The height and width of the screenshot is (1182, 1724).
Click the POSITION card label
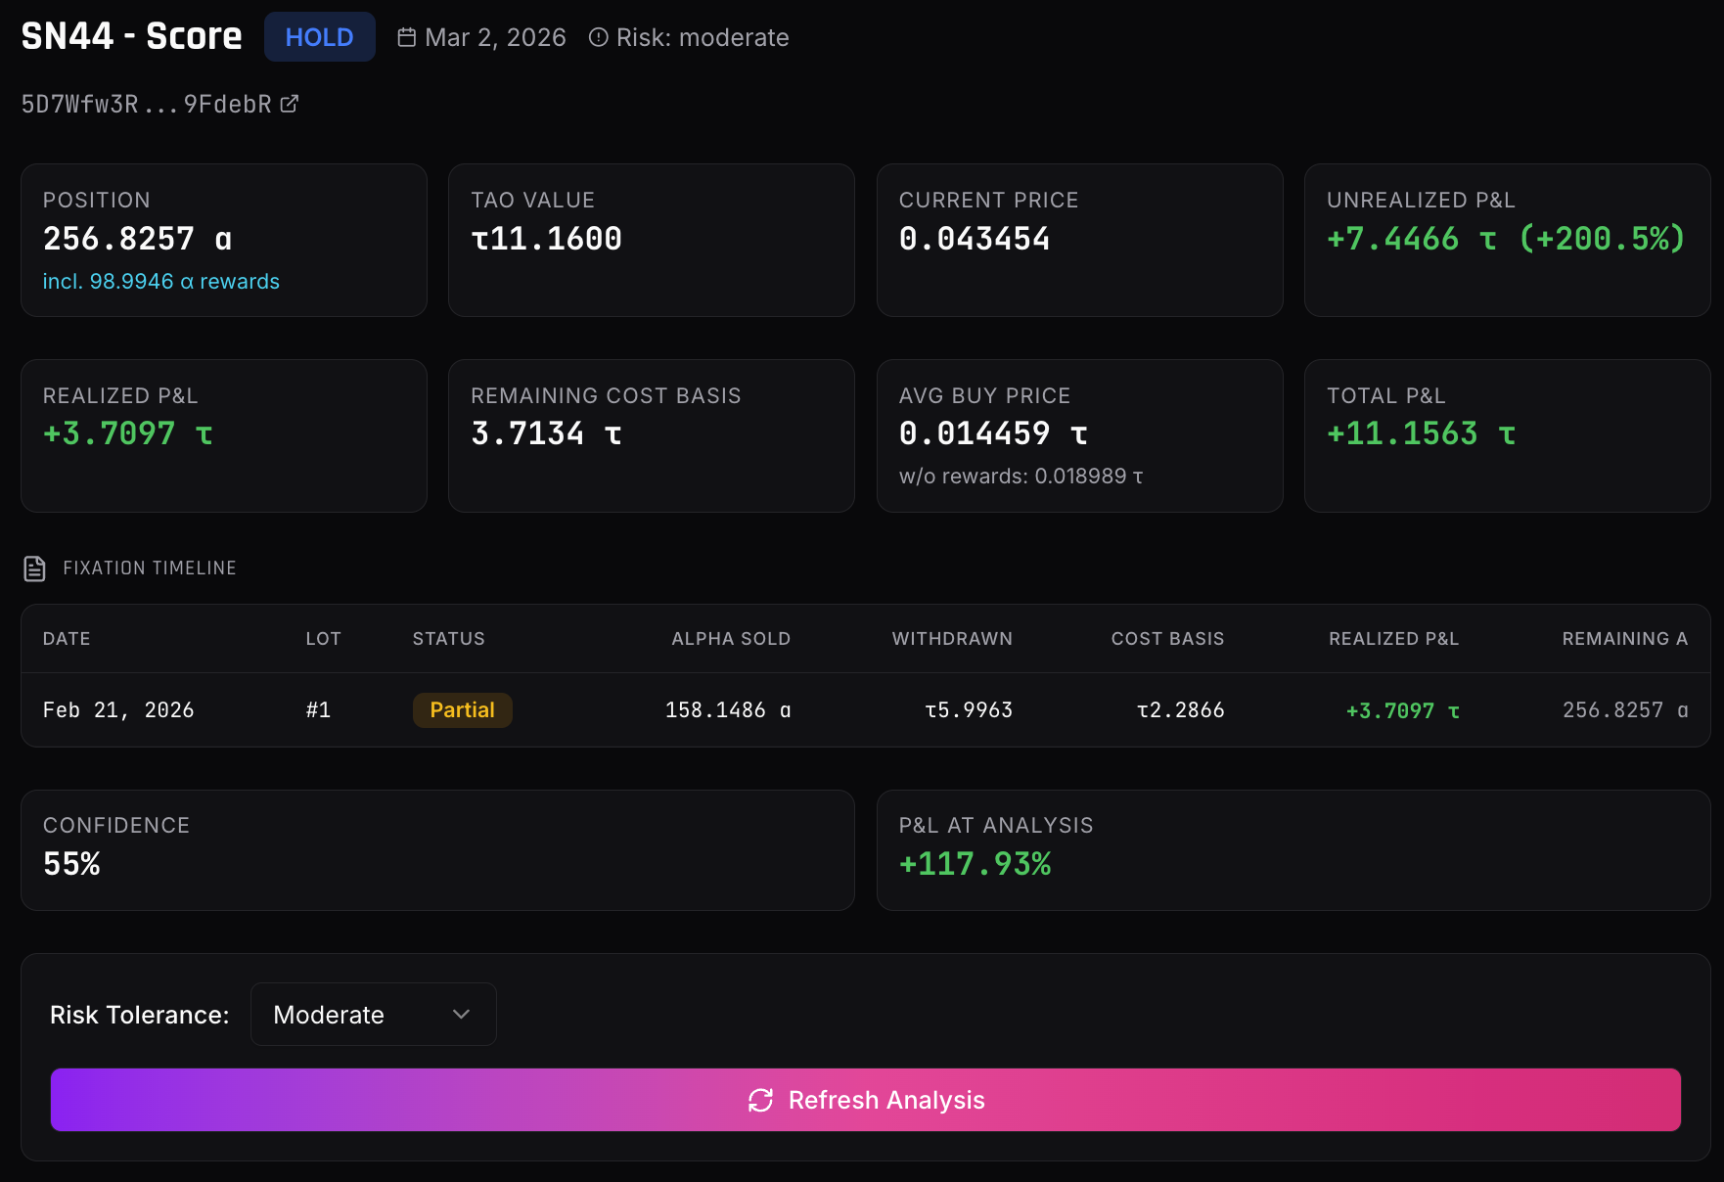(97, 201)
